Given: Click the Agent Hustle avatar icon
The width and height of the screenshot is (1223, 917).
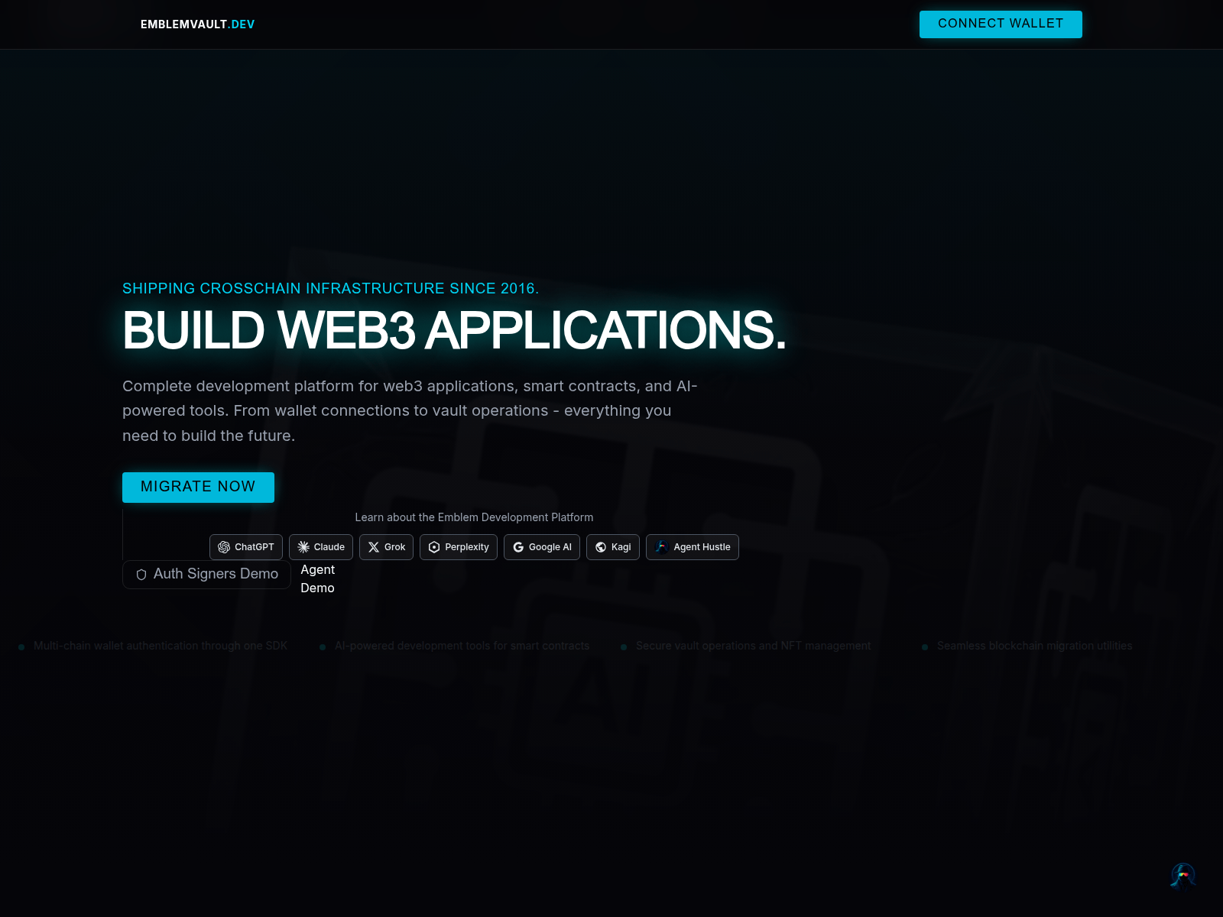Looking at the screenshot, I should tap(662, 547).
